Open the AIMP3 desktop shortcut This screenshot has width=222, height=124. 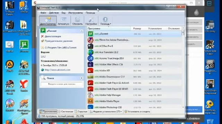pyautogui.click(x=9, y=66)
